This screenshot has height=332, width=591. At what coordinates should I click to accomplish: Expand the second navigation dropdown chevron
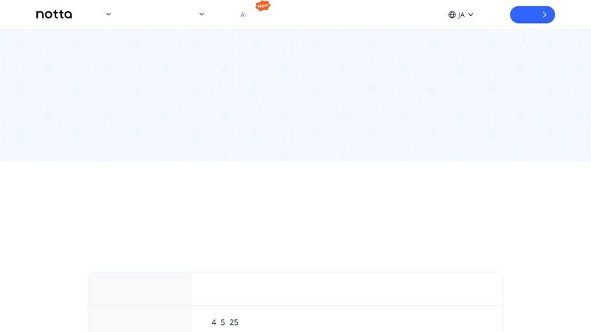point(202,14)
